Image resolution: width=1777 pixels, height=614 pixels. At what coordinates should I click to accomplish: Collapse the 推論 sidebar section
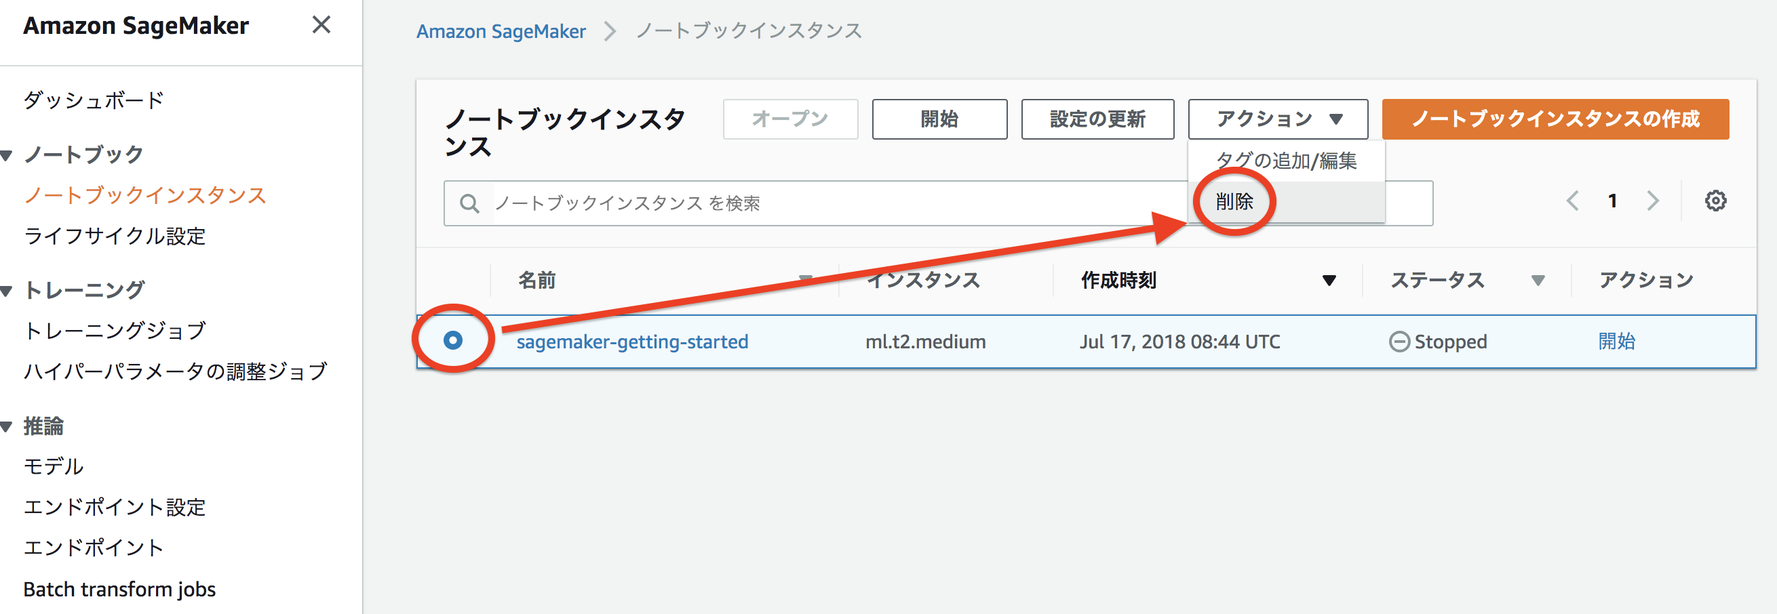pyautogui.click(x=7, y=427)
